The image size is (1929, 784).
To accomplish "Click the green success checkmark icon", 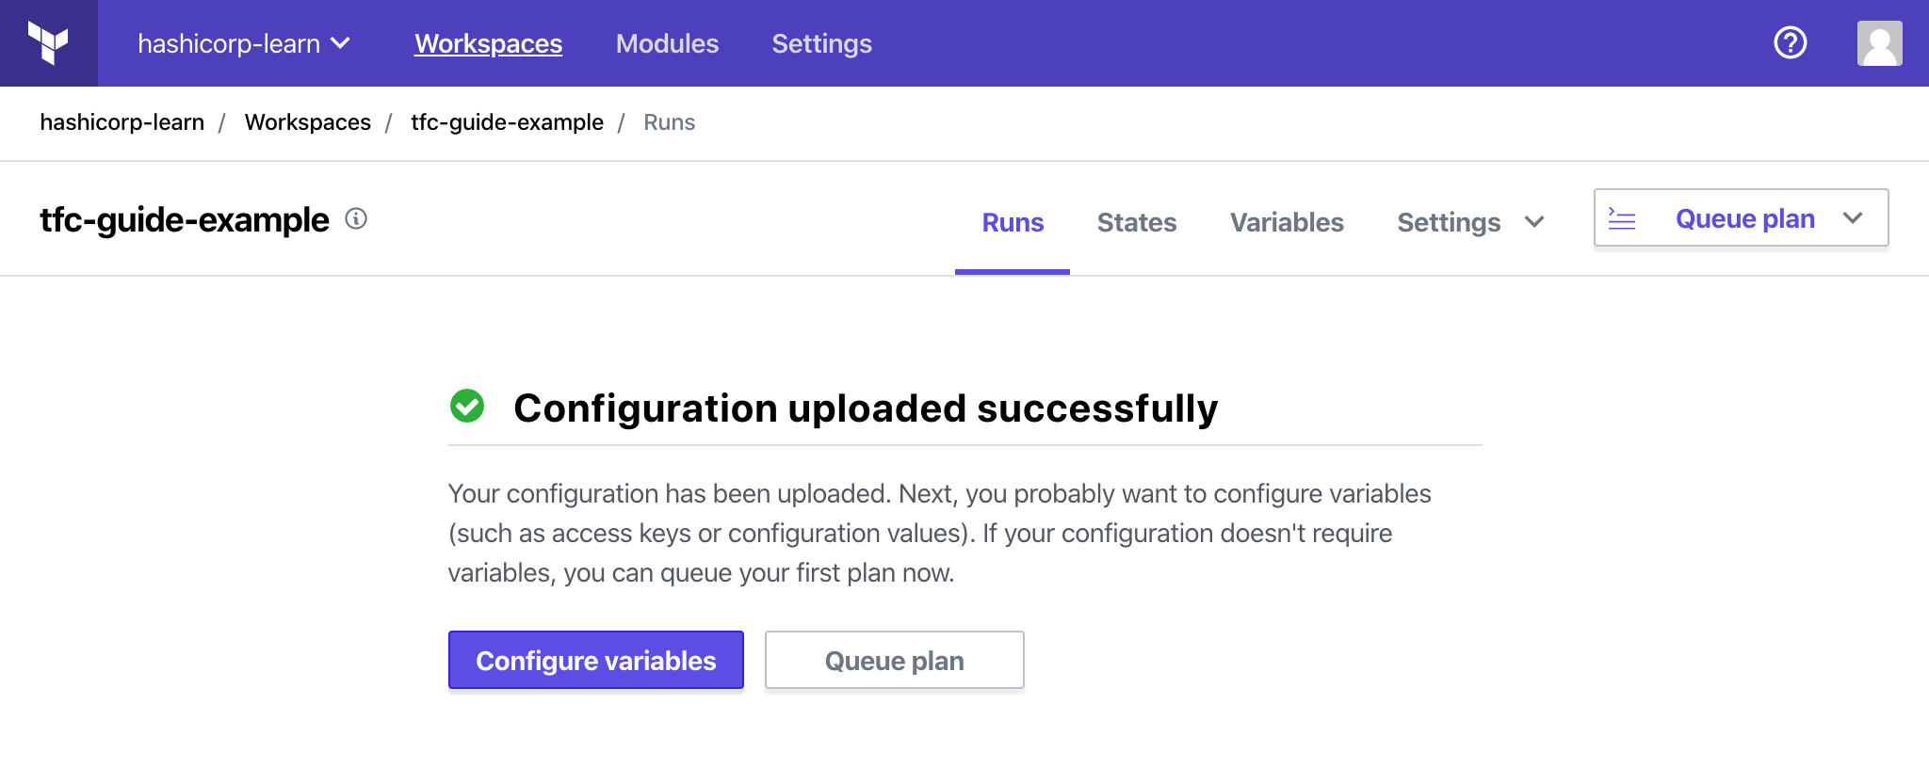I will tap(467, 407).
